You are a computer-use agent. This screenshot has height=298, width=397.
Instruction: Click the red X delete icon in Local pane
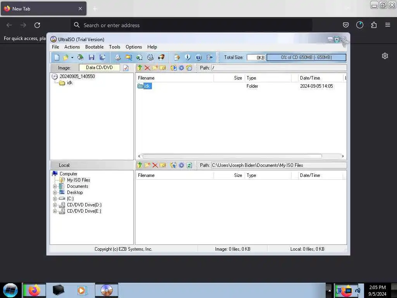coord(155,165)
